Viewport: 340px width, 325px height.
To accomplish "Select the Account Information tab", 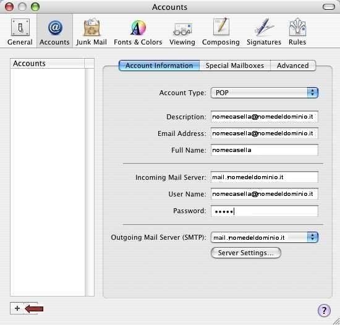I will (x=159, y=65).
